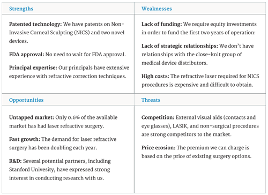This screenshot has width=268, height=195.
Task: Click the 'Stanford Univesity' text
Action: tap(32, 169)
